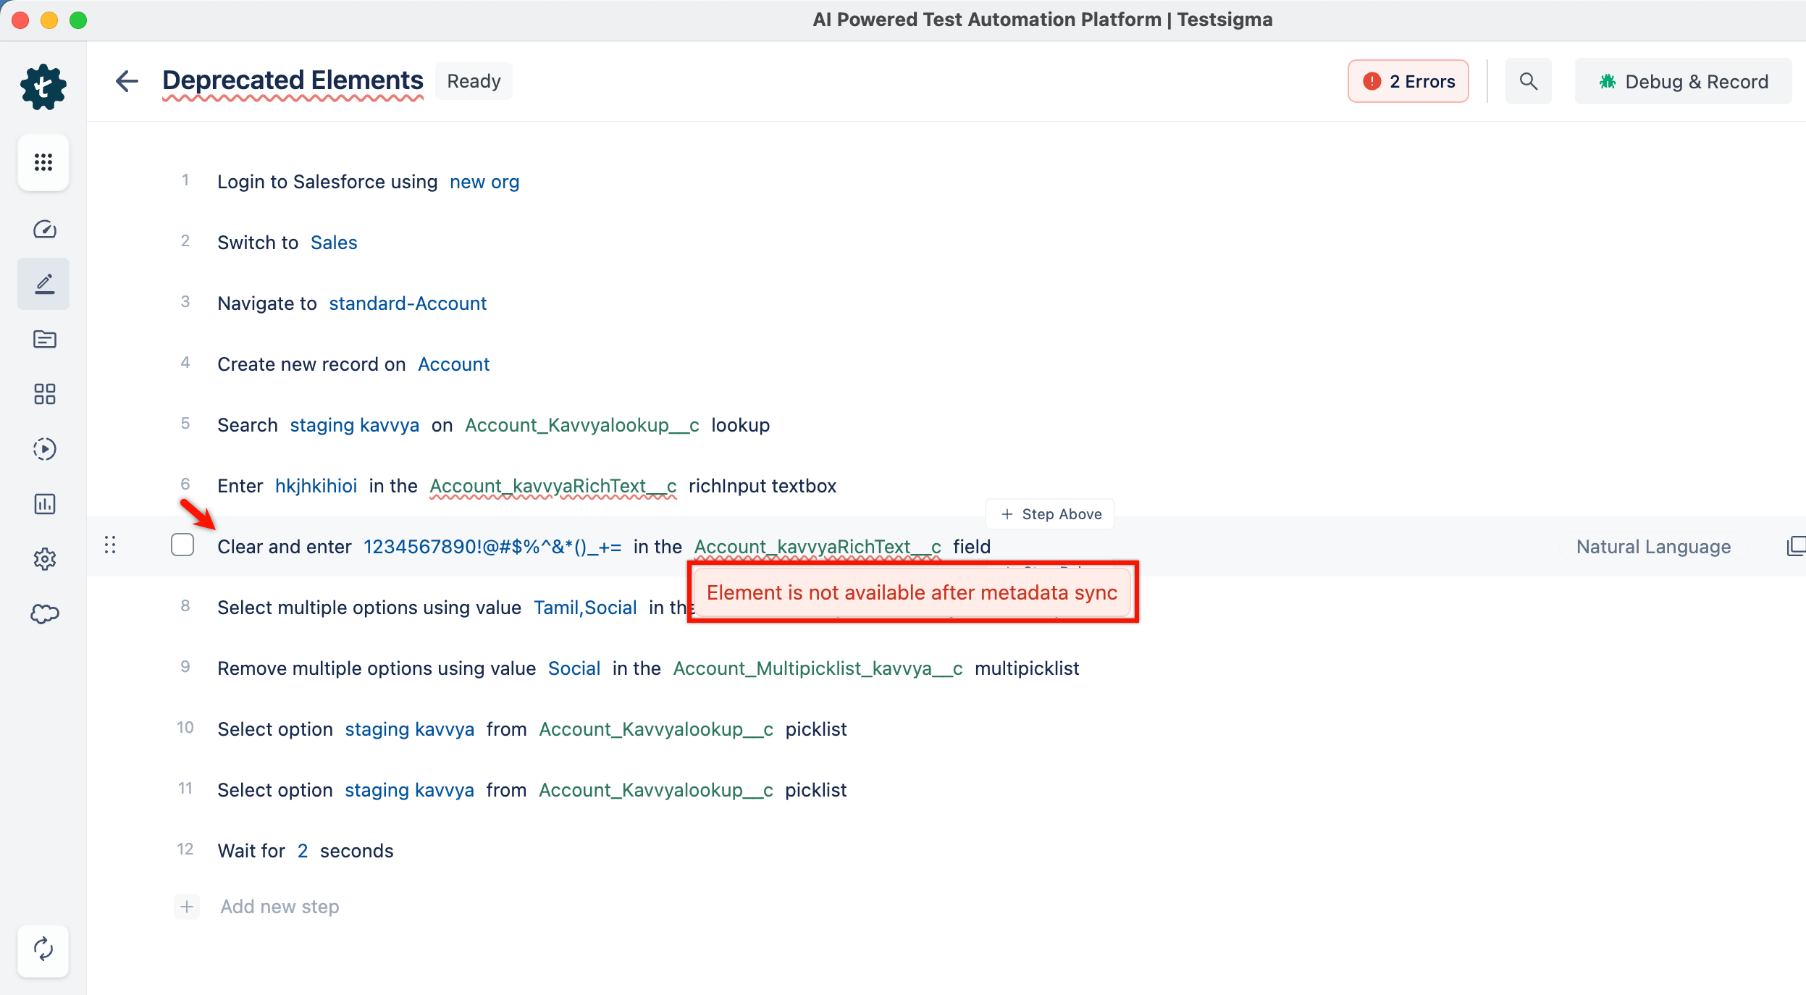Select step 1 Login to Salesforce
This screenshot has width=1806, height=995.
(x=327, y=182)
